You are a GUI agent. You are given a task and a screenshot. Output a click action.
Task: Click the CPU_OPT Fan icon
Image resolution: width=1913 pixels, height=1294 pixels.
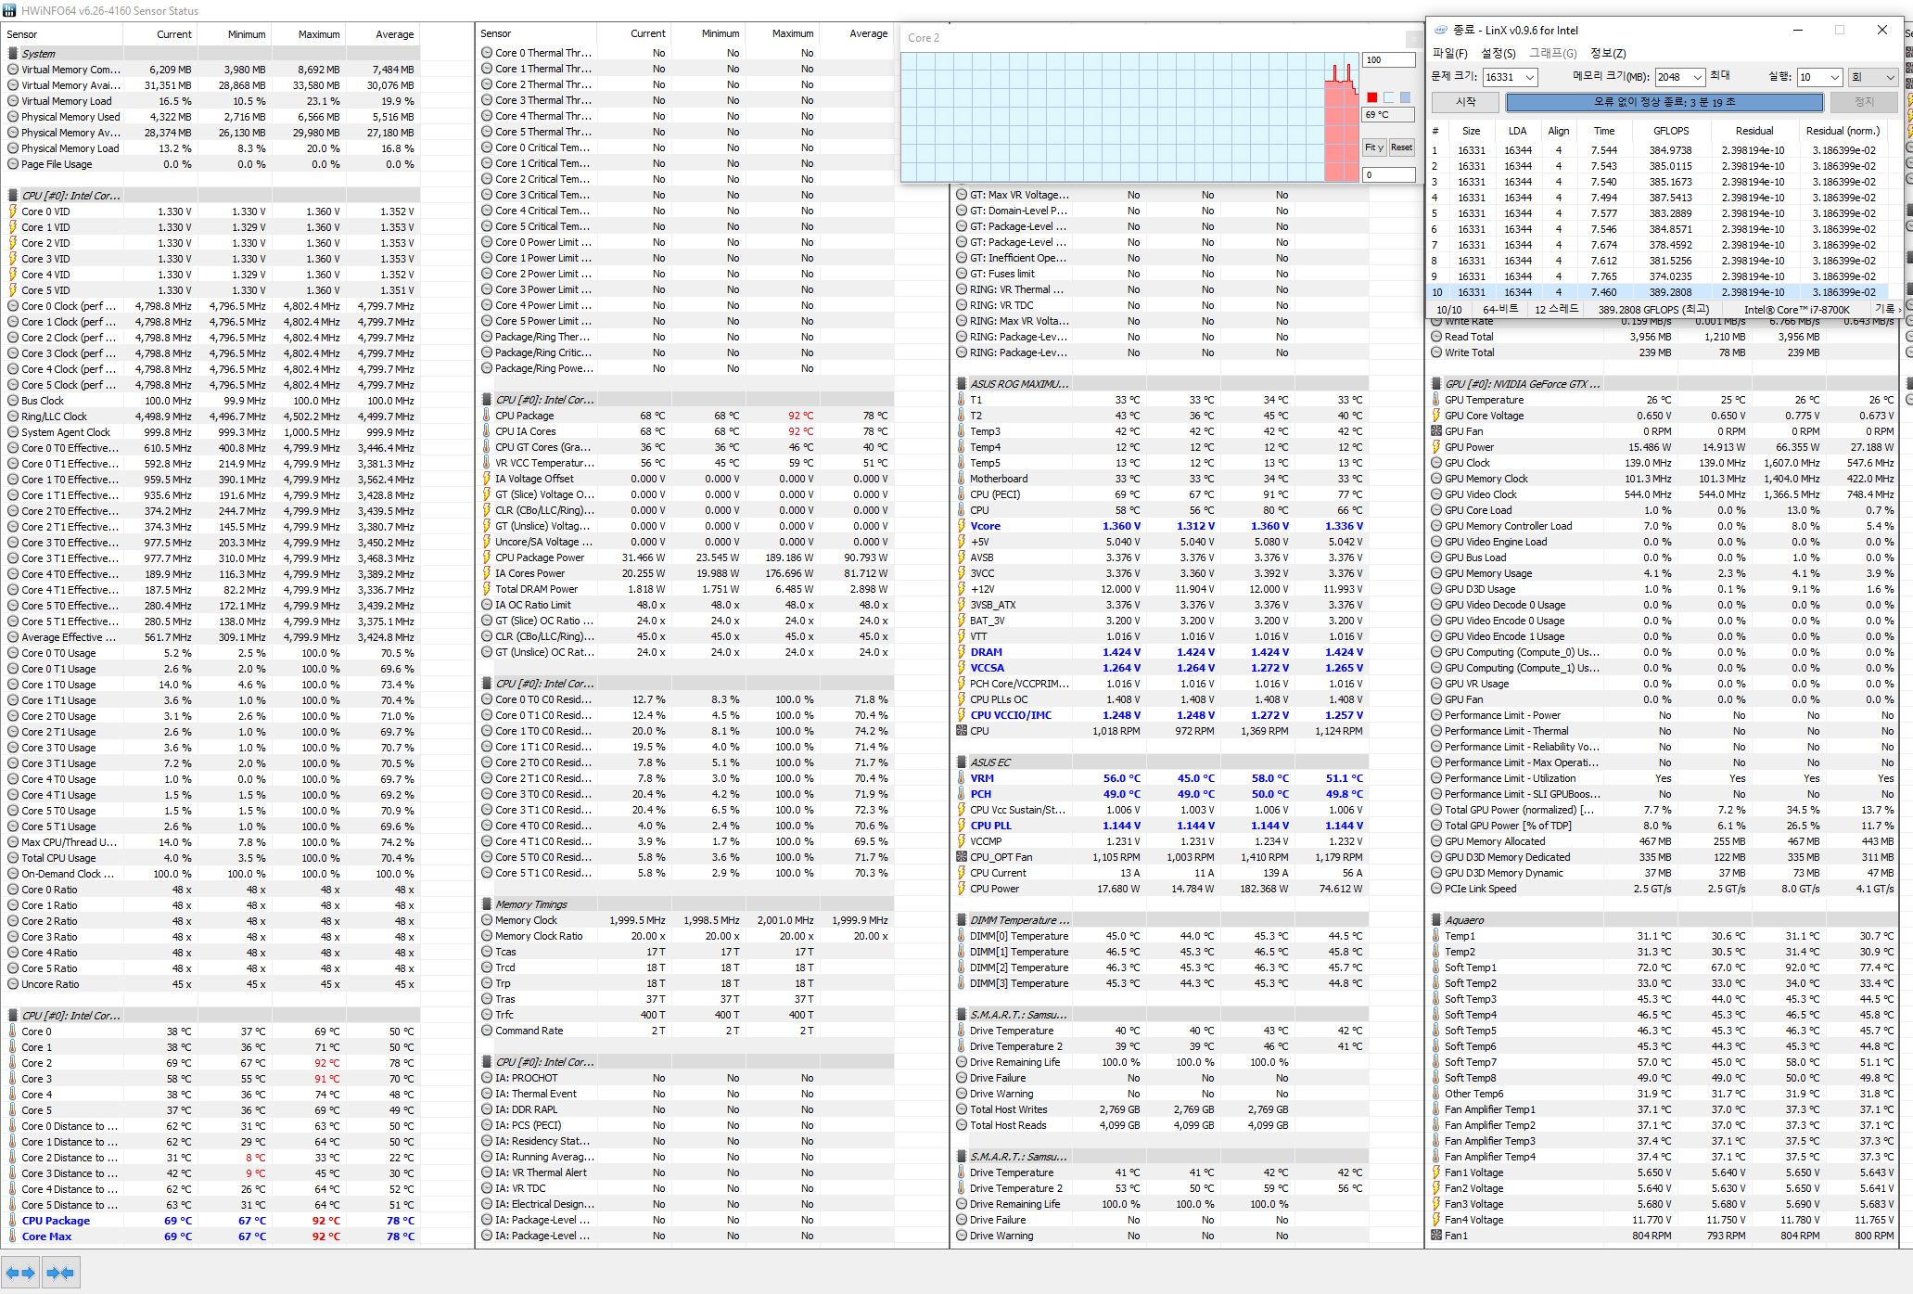962,857
